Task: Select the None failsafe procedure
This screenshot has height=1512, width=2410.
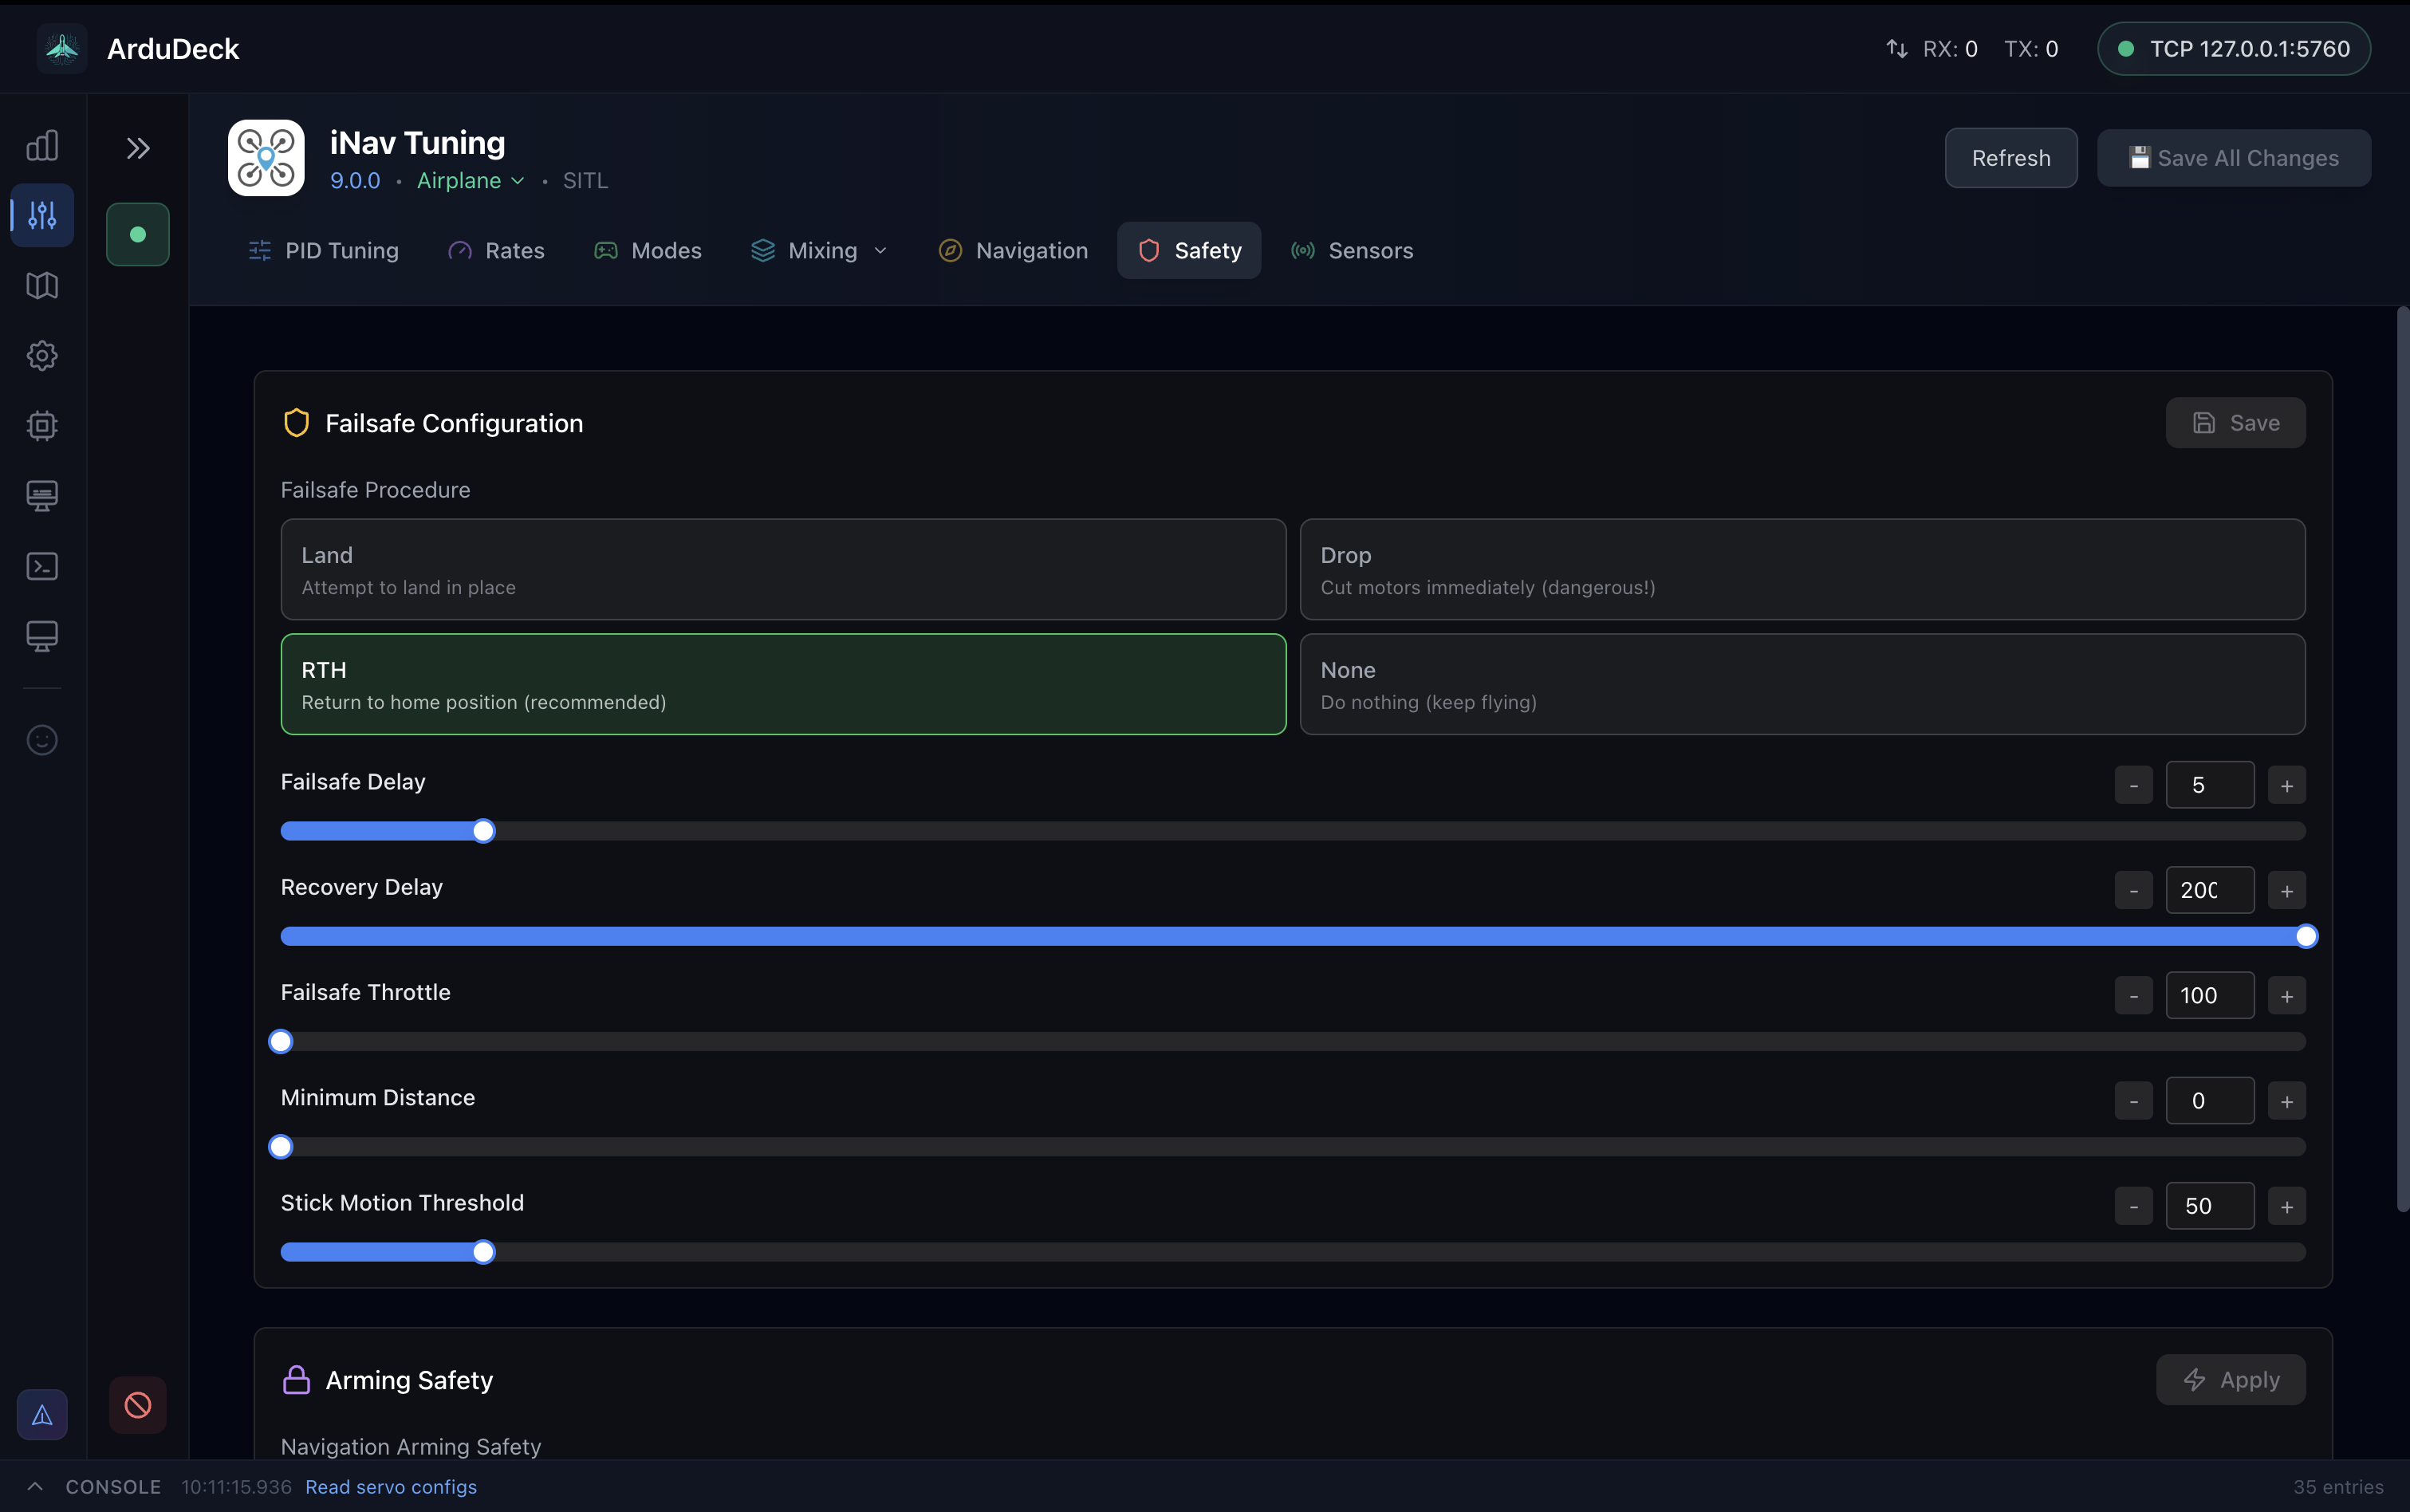Action: click(x=1802, y=684)
